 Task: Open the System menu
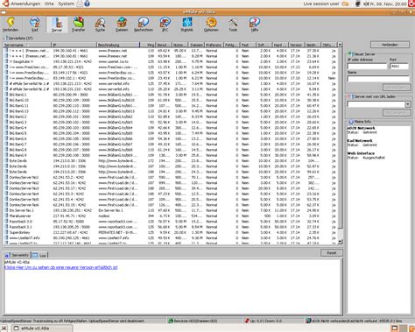click(x=66, y=4)
